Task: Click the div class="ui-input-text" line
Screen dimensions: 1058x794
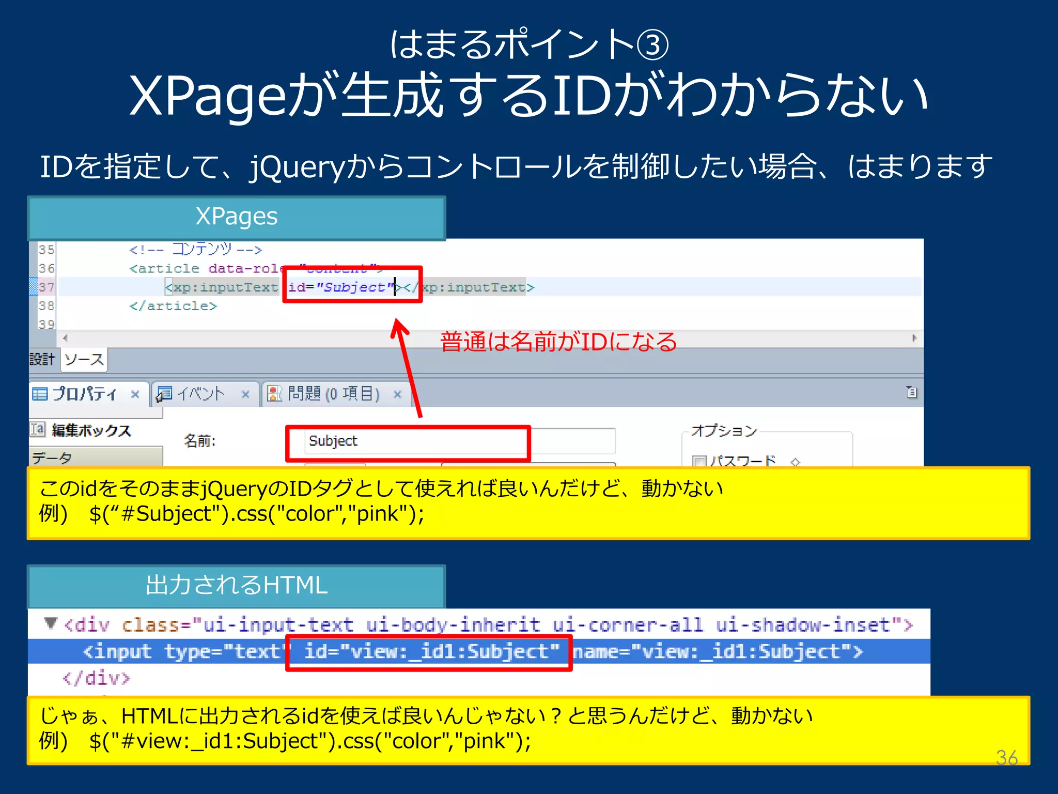Action: (489, 625)
